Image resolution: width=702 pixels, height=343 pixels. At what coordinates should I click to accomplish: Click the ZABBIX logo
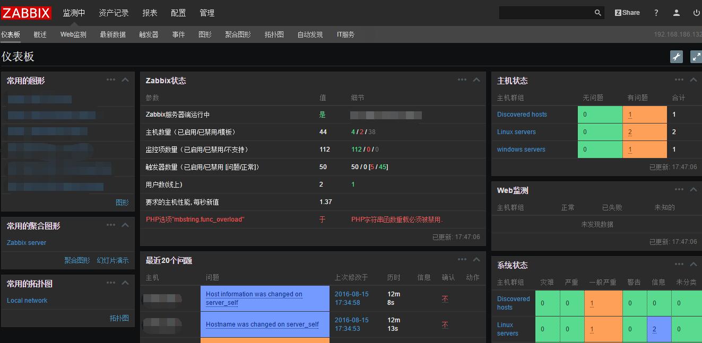[x=26, y=13]
